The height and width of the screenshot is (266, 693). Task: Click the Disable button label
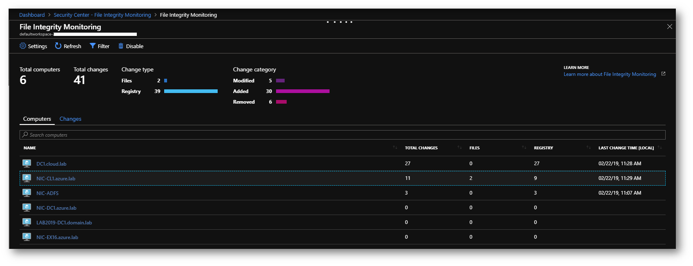pyautogui.click(x=135, y=46)
